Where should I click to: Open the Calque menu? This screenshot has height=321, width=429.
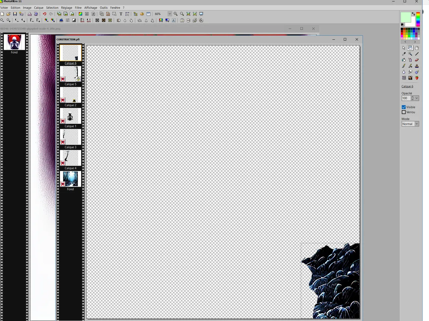[x=39, y=8]
